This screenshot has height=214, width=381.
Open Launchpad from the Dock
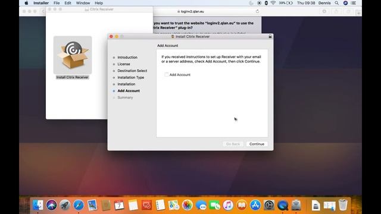[65, 205]
